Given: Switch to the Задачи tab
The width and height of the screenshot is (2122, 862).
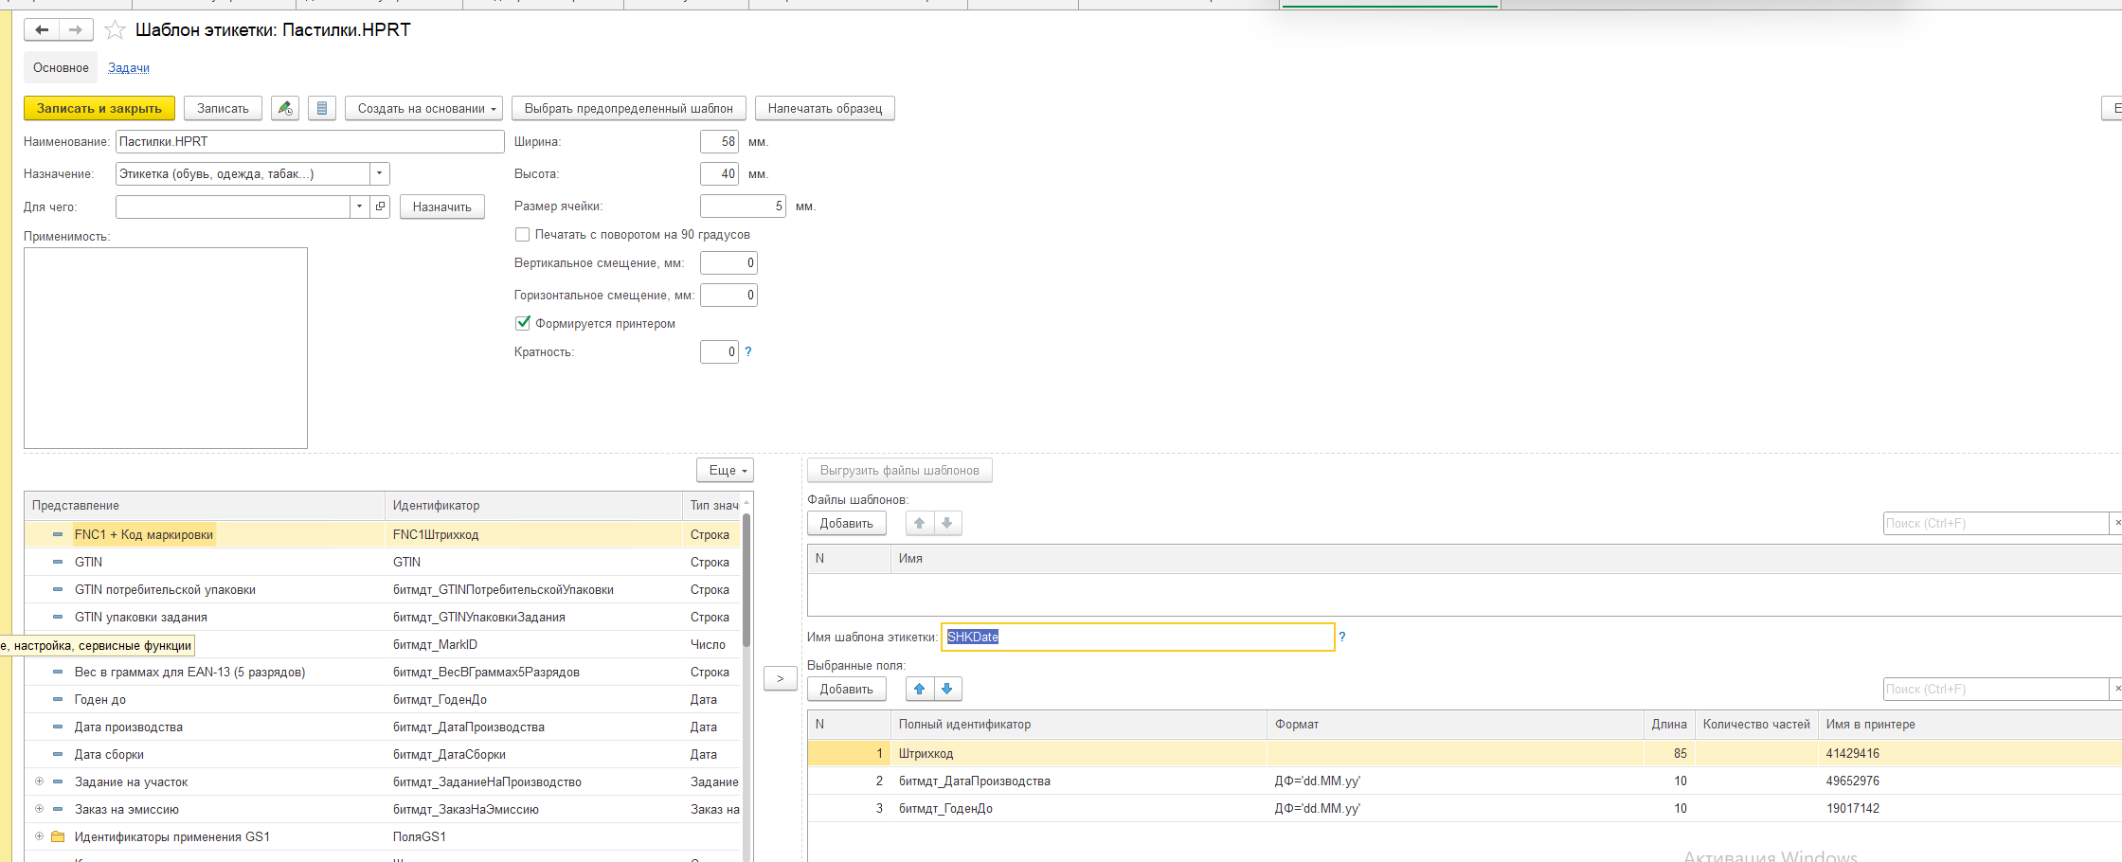Looking at the screenshot, I should pyautogui.click(x=129, y=68).
